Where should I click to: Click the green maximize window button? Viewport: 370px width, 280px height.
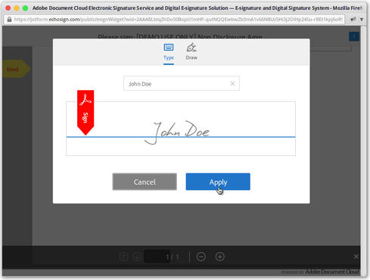click(x=25, y=8)
